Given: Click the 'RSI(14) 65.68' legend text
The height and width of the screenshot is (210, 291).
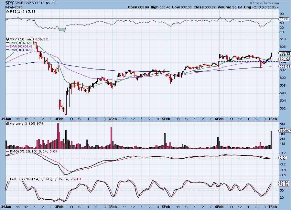Looking at the screenshot, I should 23,11.
